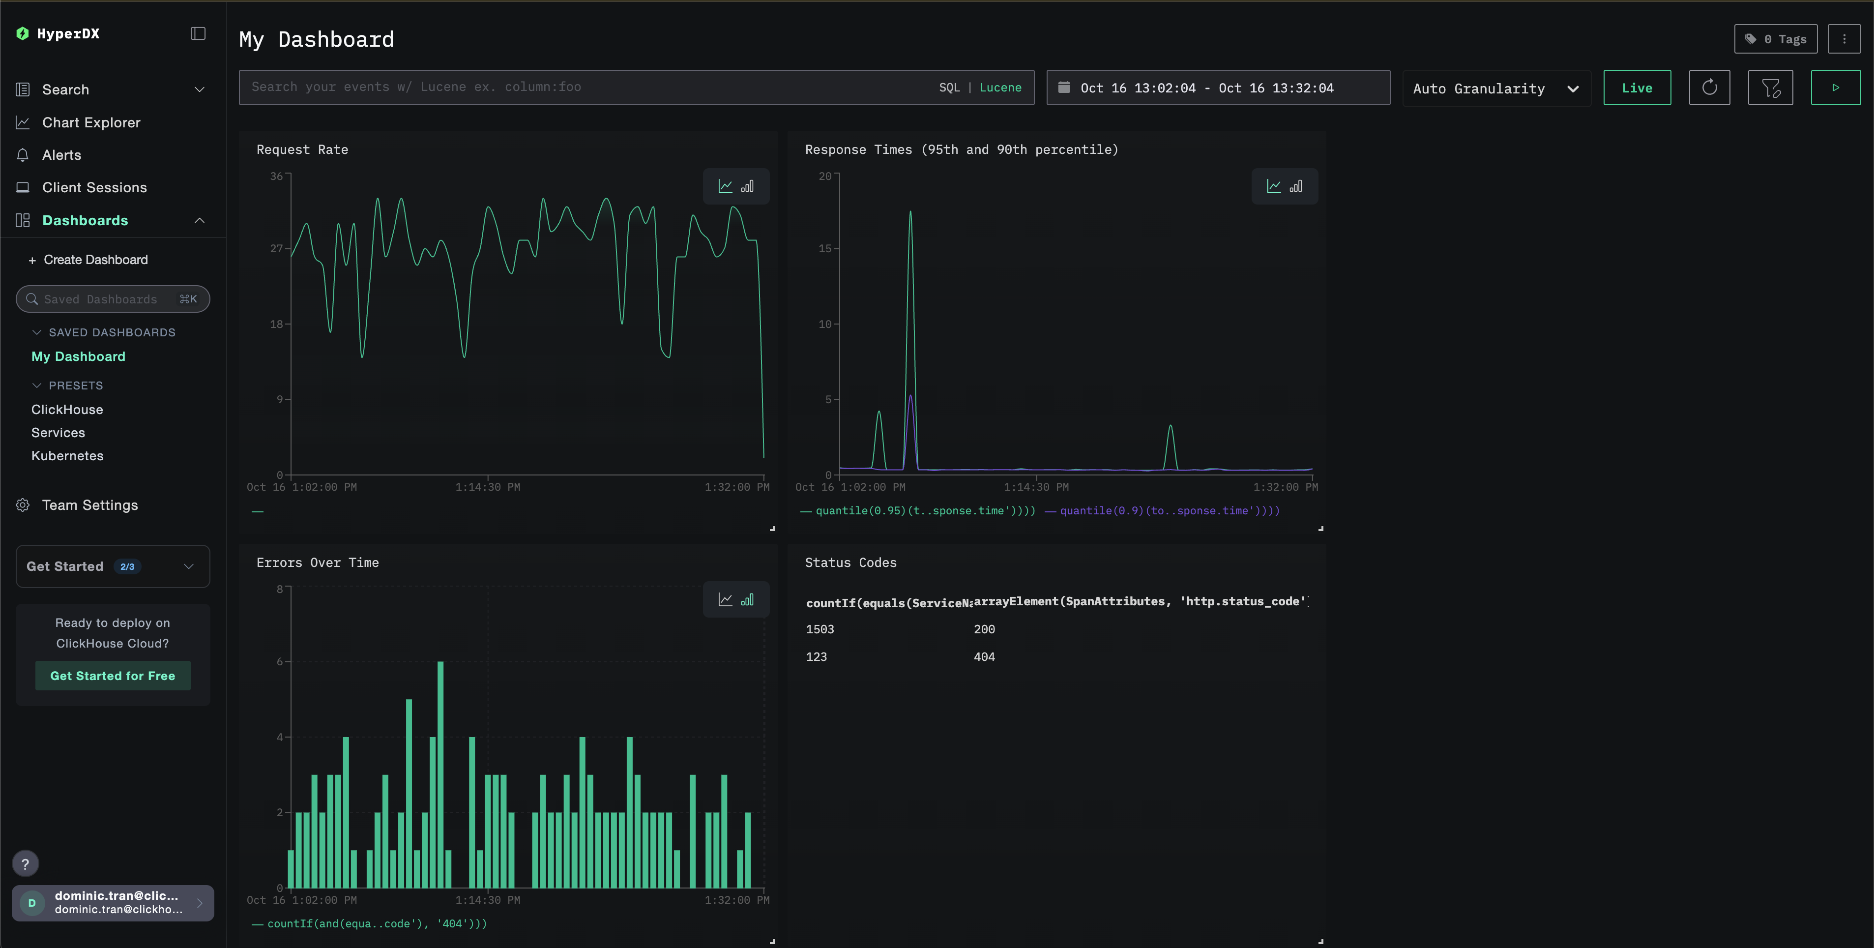This screenshot has width=1874, height=948.
Task: Collapse the sidebar panel icon
Action: [x=198, y=33]
